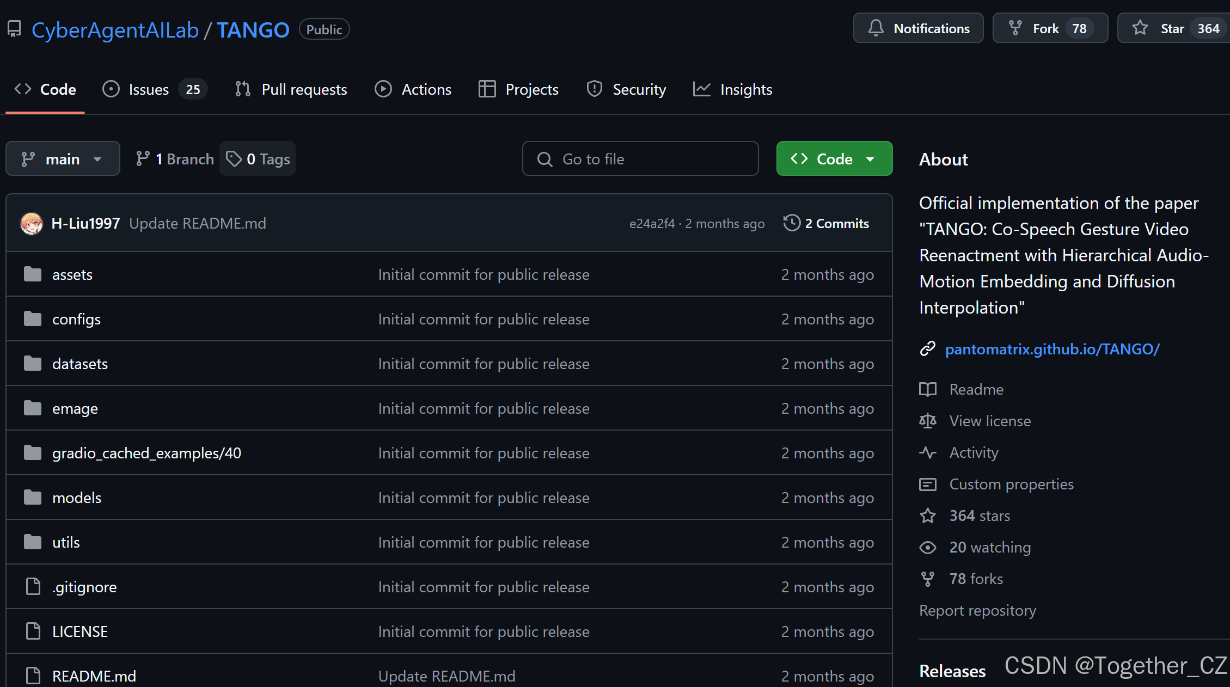Click the Notifications bell icon

(876, 28)
